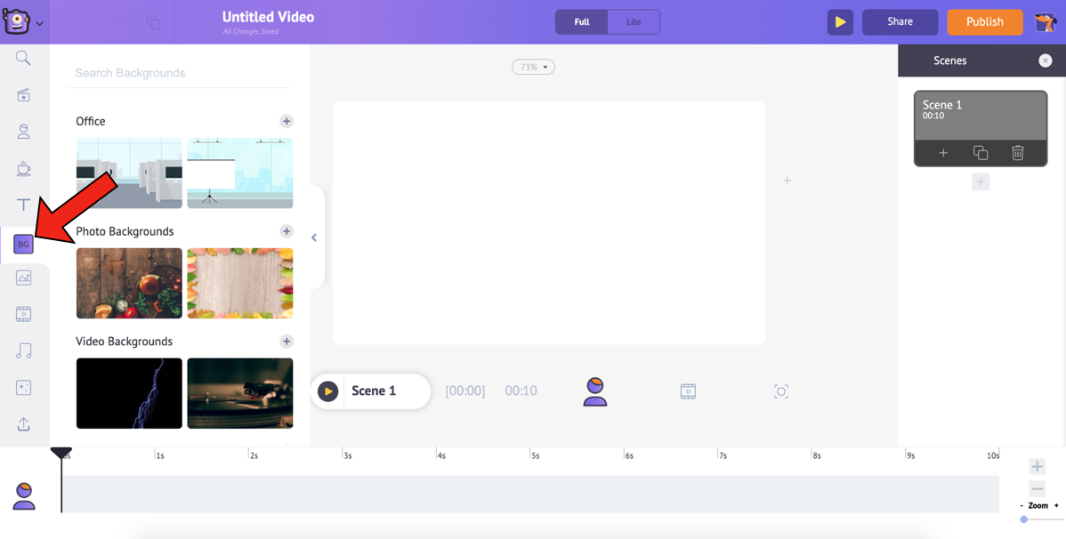Open the Share dialog
Viewport: 1066px width, 539px height.
[900, 22]
